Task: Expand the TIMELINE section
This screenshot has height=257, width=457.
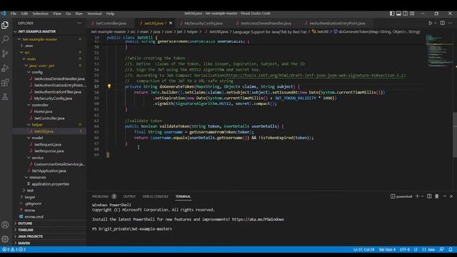Action: point(26,230)
